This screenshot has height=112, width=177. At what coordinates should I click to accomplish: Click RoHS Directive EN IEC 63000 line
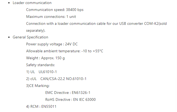point(70,99)
